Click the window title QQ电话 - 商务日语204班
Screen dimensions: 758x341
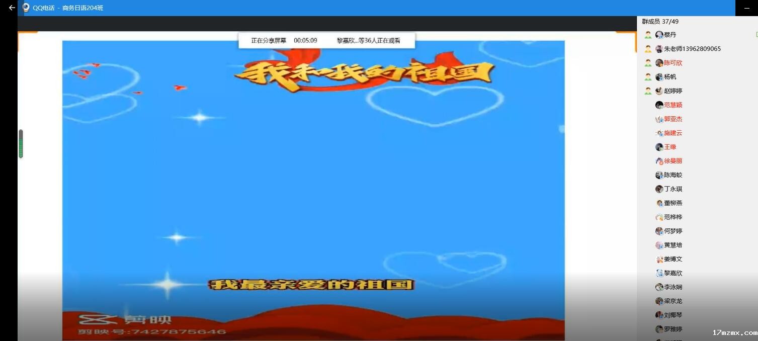(x=68, y=8)
